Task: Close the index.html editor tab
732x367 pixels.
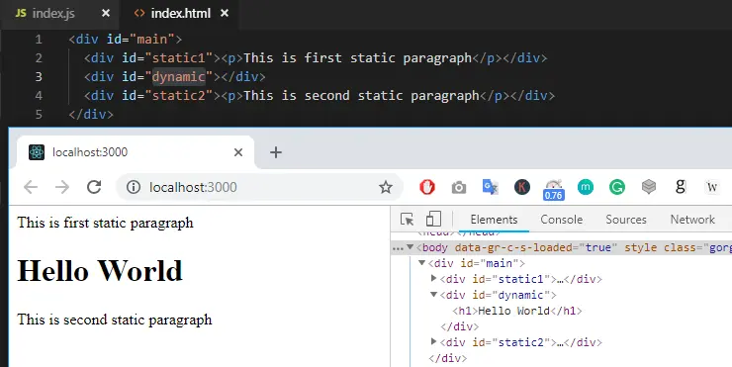Action: point(225,14)
